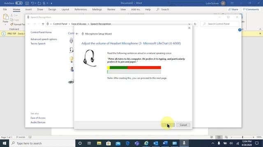The height and width of the screenshot is (147, 263).
Task: Open the File menu in Word
Action: [x=5, y=9]
